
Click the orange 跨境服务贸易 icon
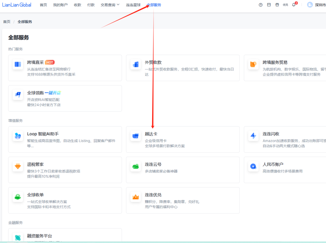pyautogui.click(x=253, y=64)
